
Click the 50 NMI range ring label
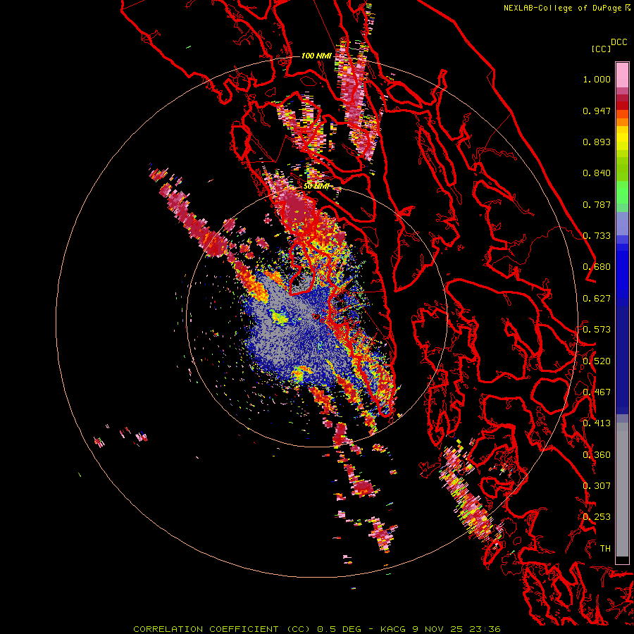(x=316, y=187)
